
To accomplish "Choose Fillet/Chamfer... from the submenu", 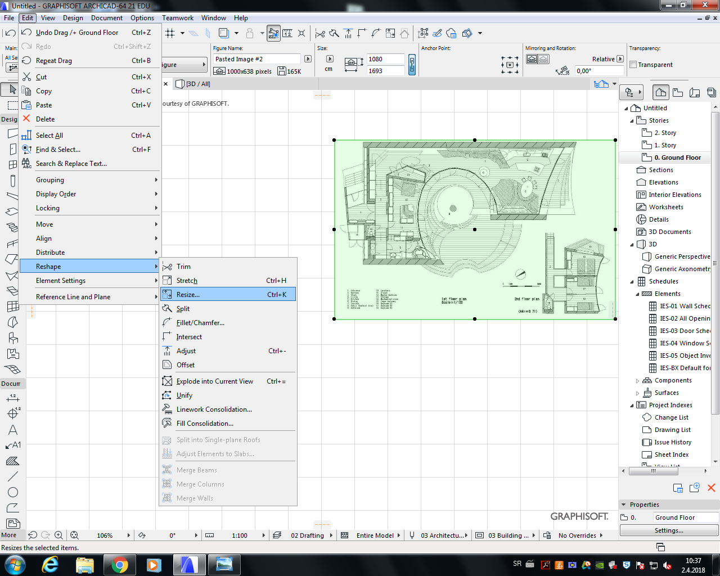I will coord(228,322).
